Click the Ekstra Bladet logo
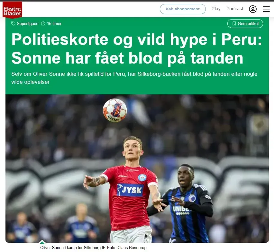The width and height of the screenshot is (274, 252). click(12, 10)
